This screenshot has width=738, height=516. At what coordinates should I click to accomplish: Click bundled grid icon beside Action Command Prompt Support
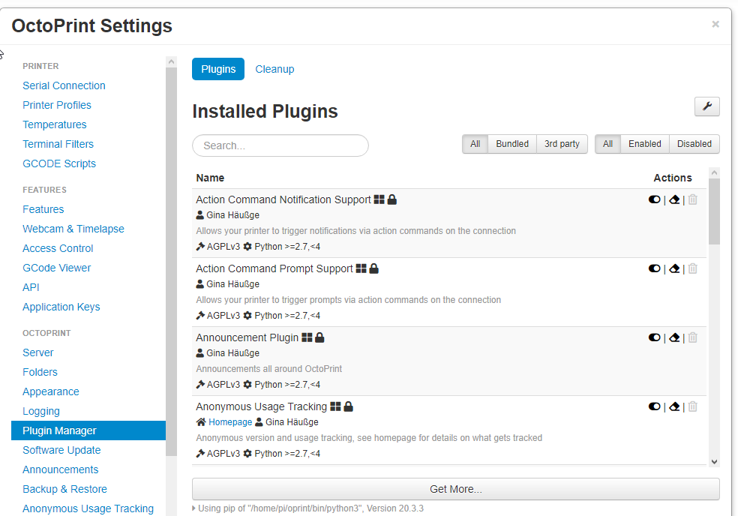(x=361, y=268)
